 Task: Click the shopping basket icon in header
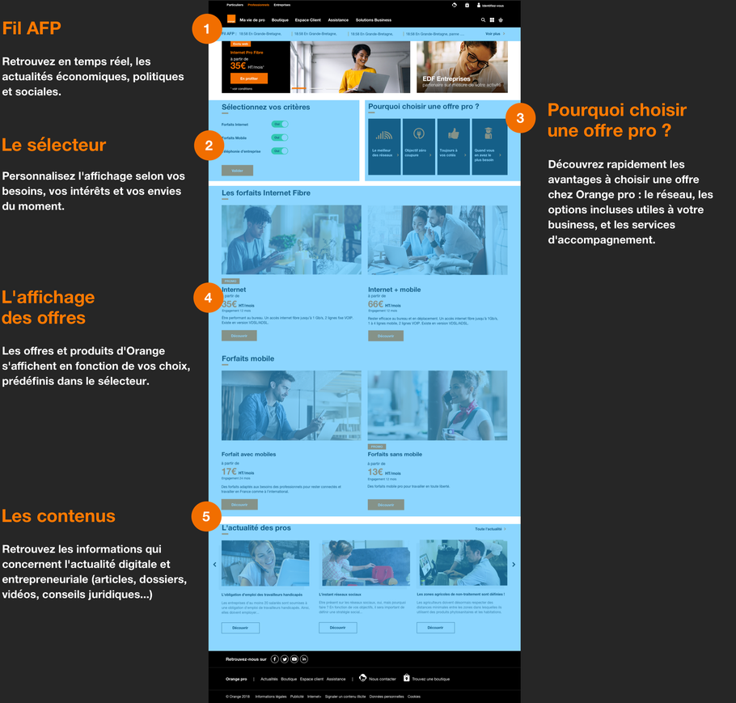point(501,19)
